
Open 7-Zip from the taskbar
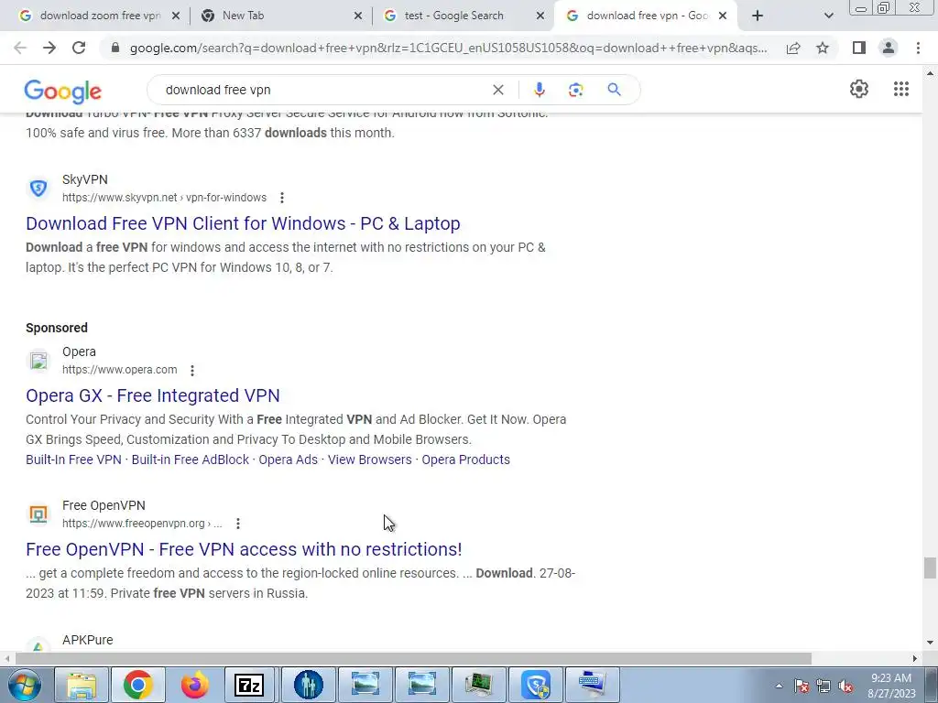249,685
